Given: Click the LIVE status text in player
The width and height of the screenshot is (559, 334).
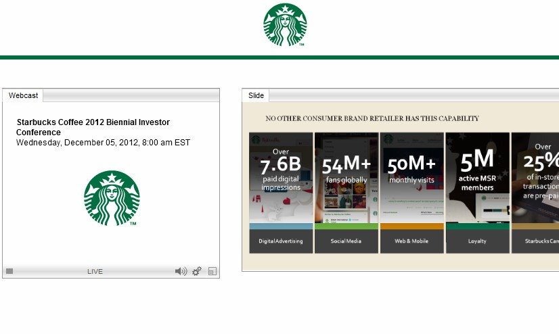Looking at the screenshot, I should pyautogui.click(x=95, y=271).
